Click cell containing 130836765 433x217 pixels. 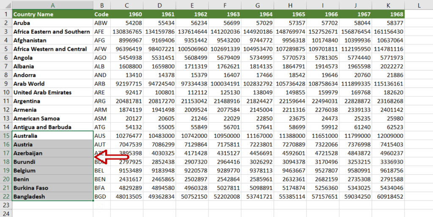pos(127,32)
